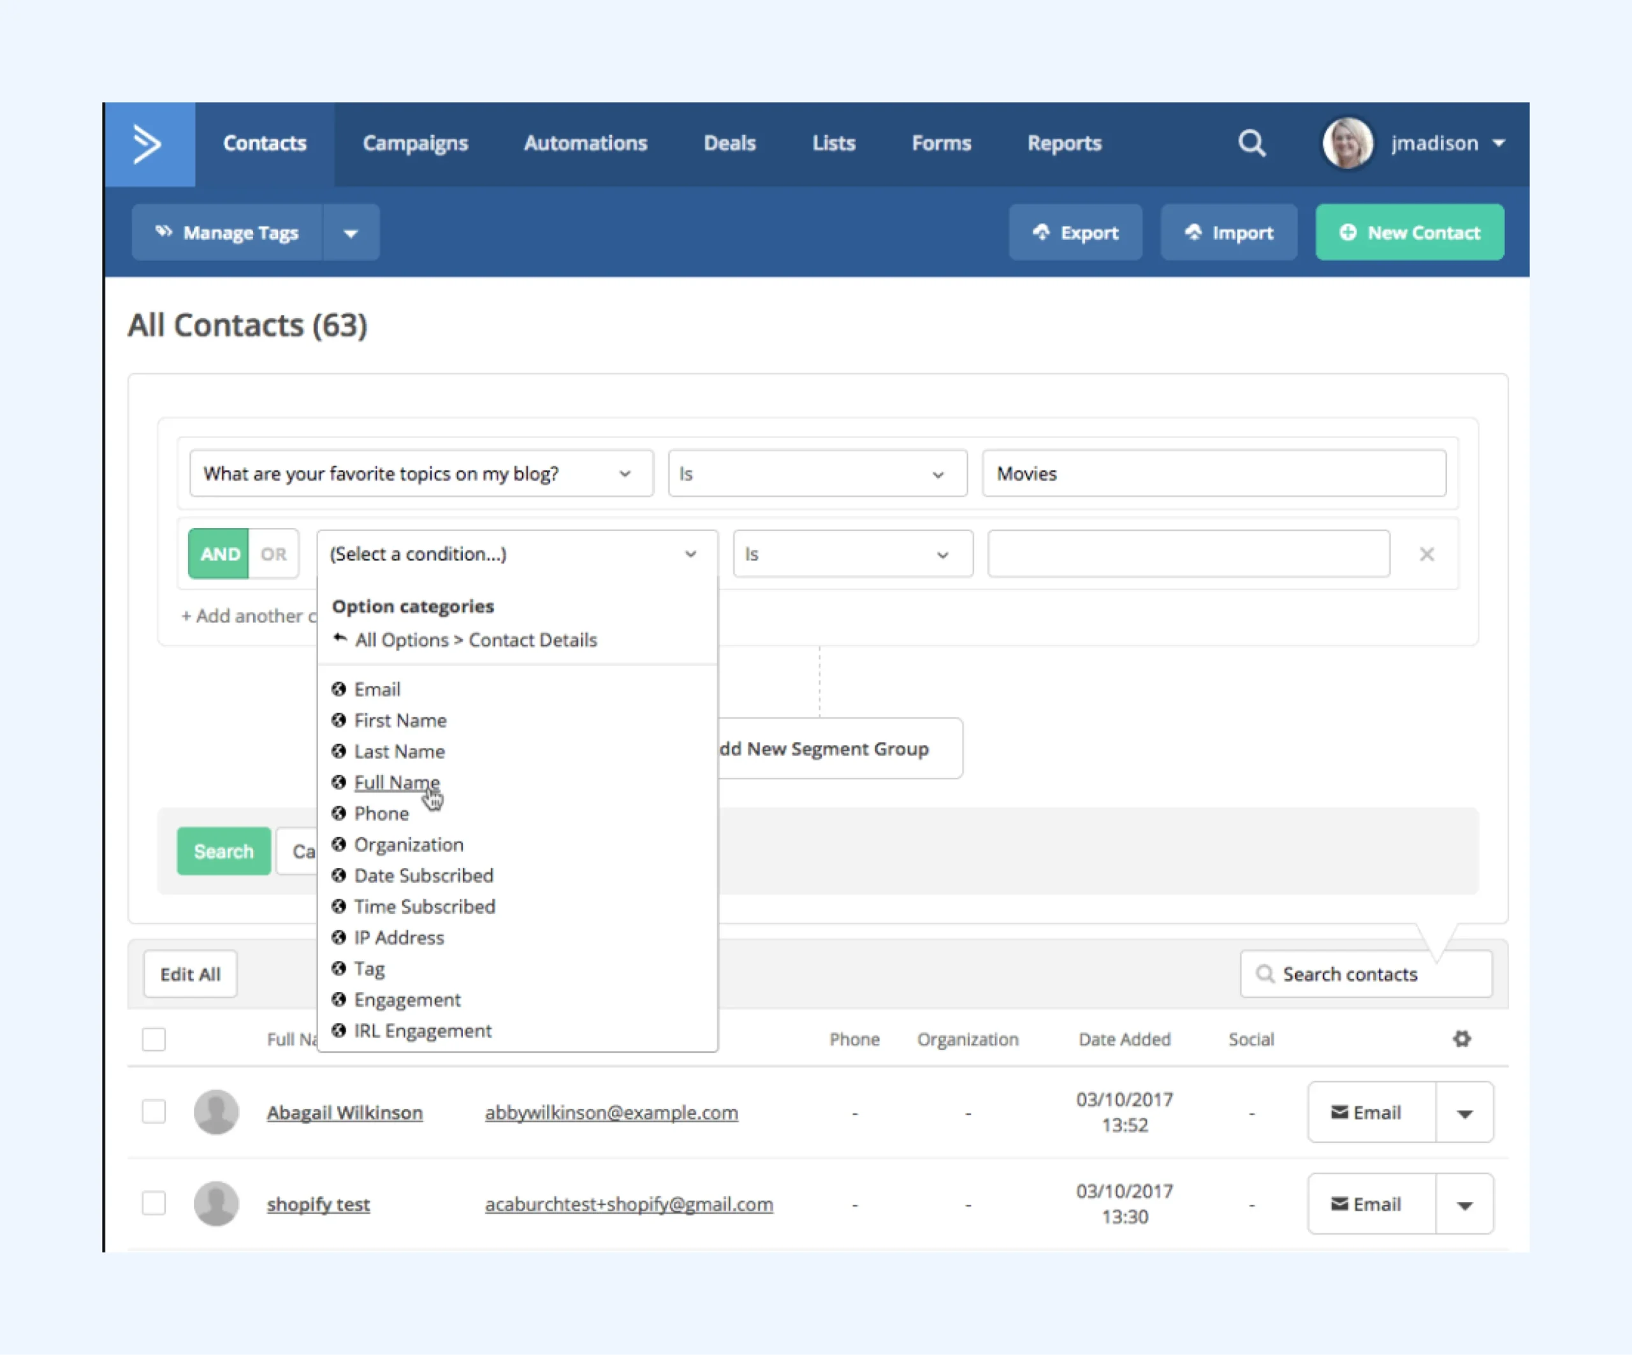The image size is (1632, 1355).
Task: Click the Organization column header
Action: click(x=968, y=1039)
